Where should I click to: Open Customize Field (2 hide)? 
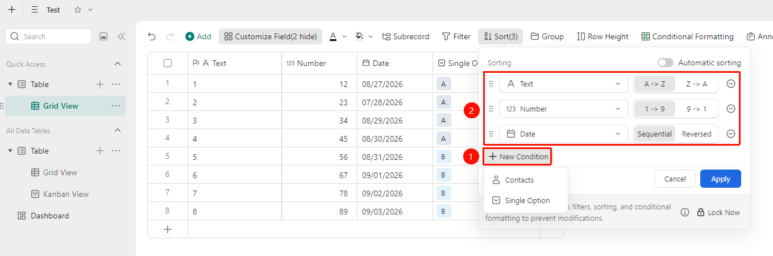271,36
